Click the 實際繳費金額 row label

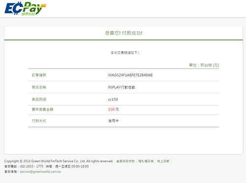[x=42, y=109]
